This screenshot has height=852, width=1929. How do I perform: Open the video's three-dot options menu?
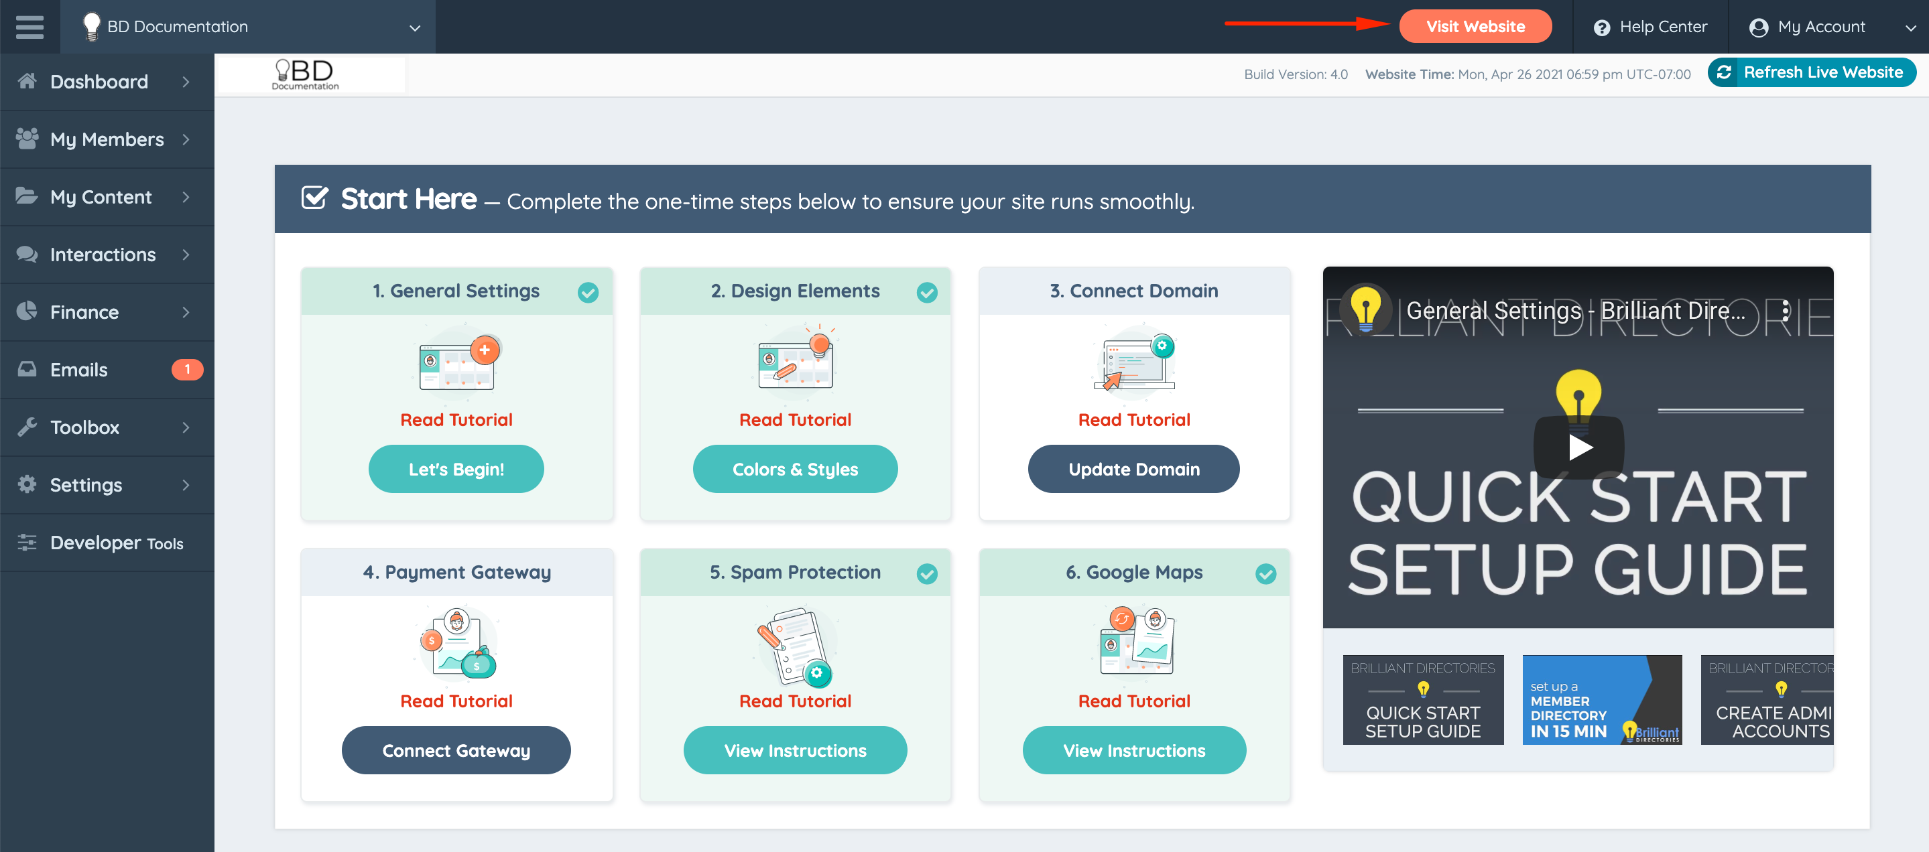pyautogui.click(x=1785, y=310)
